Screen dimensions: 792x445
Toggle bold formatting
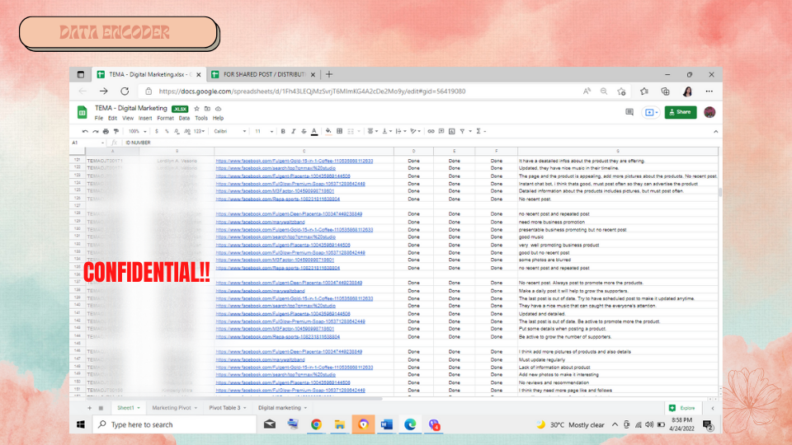pos(283,131)
